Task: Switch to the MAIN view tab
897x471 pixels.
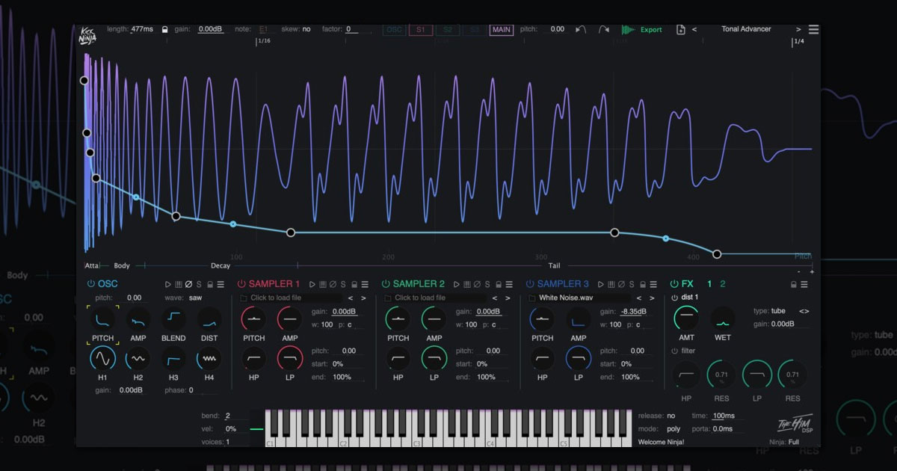Action: coord(502,30)
